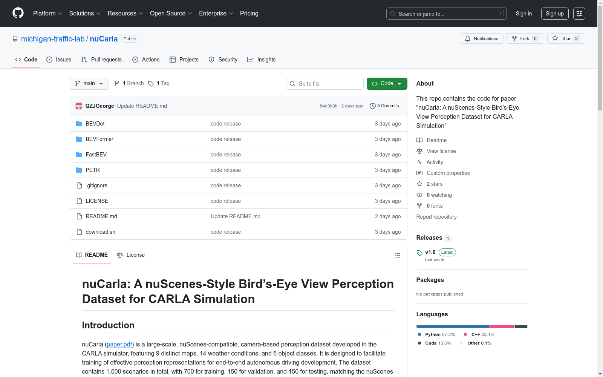Screen dimensions: 603x377
Task: Open the command palette icon button in header
Action: pos(579,14)
